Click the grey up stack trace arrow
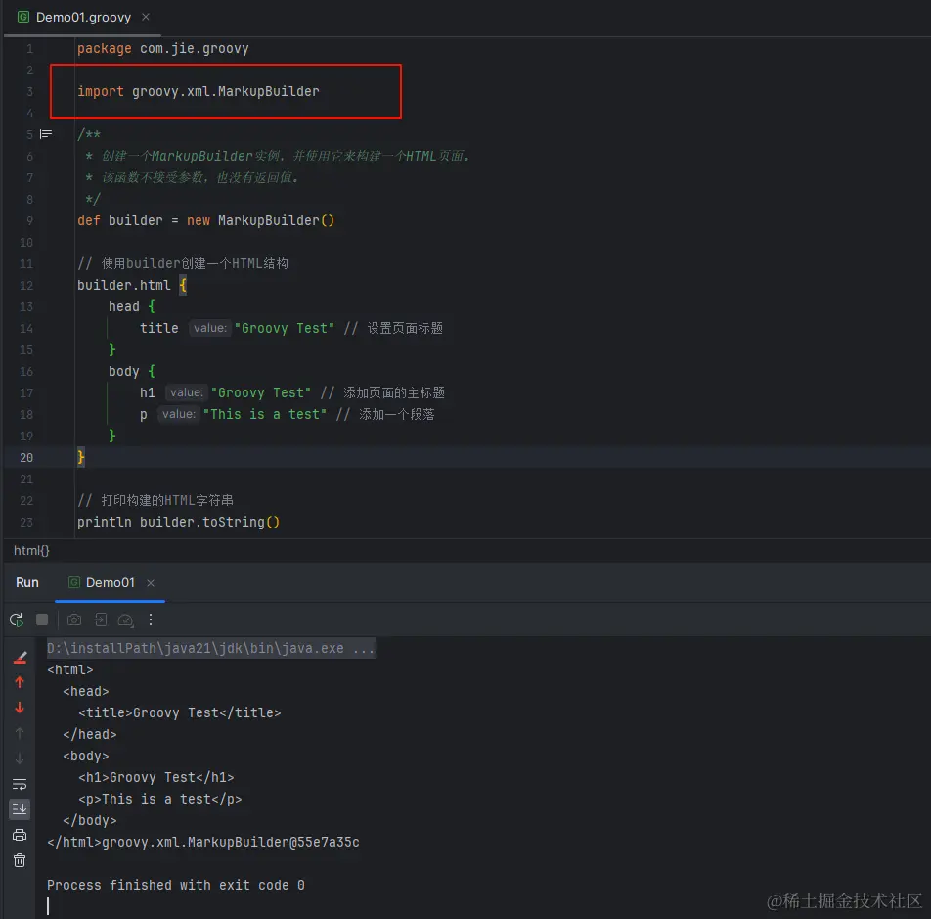 coord(20,733)
